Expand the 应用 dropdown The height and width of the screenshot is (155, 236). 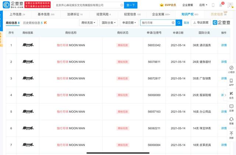point(203,5)
